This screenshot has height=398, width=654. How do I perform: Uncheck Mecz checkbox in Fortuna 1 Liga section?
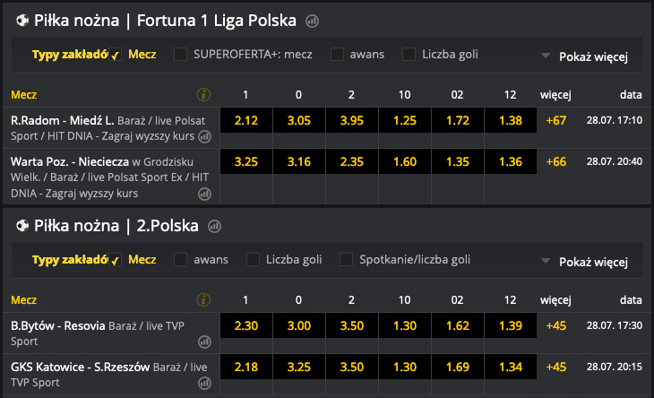tap(116, 55)
